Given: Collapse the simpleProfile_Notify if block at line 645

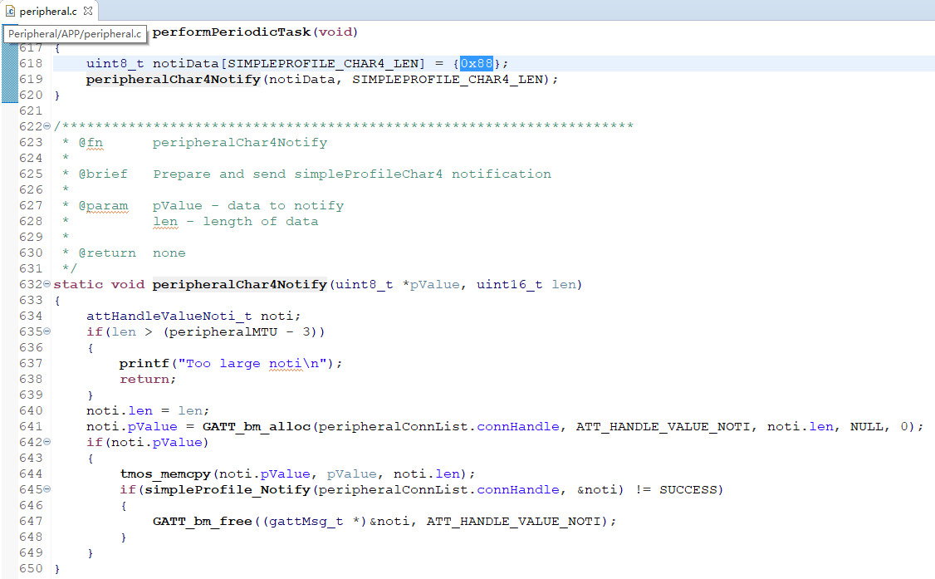Looking at the screenshot, I should pyautogui.click(x=47, y=489).
